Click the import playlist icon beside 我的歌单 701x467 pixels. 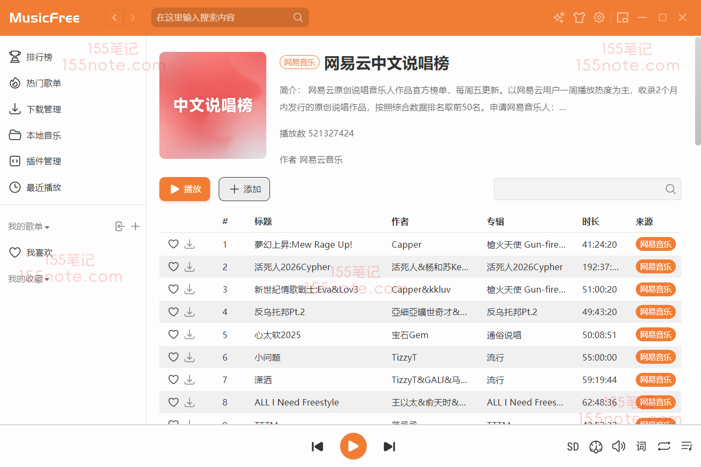120,226
